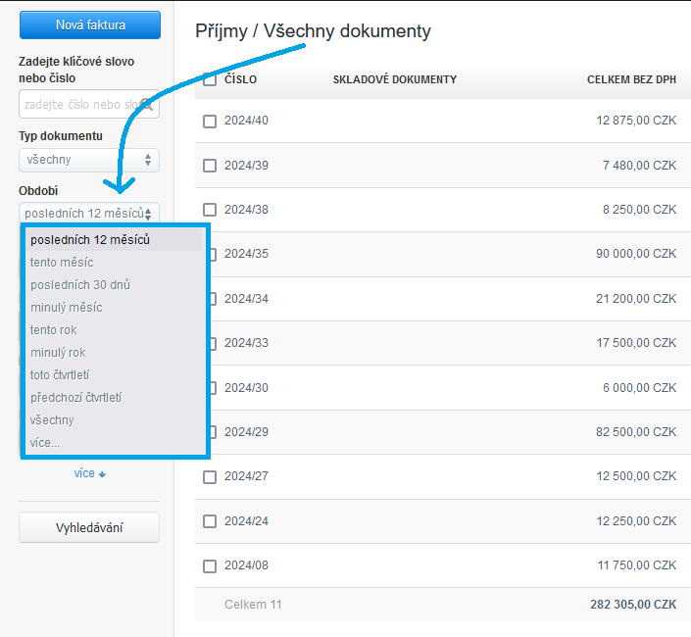Open invoice number 2024/30
The image size is (691, 637).
(246, 388)
